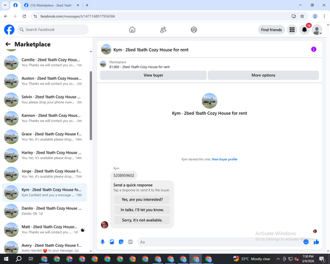Image resolution: width=330 pixels, height=264 pixels.
Task: Open the purple conversation info icon
Action: pos(313,49)
